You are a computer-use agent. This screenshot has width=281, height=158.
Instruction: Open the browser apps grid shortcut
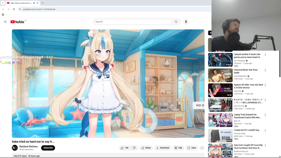click(x=3, y=14)
